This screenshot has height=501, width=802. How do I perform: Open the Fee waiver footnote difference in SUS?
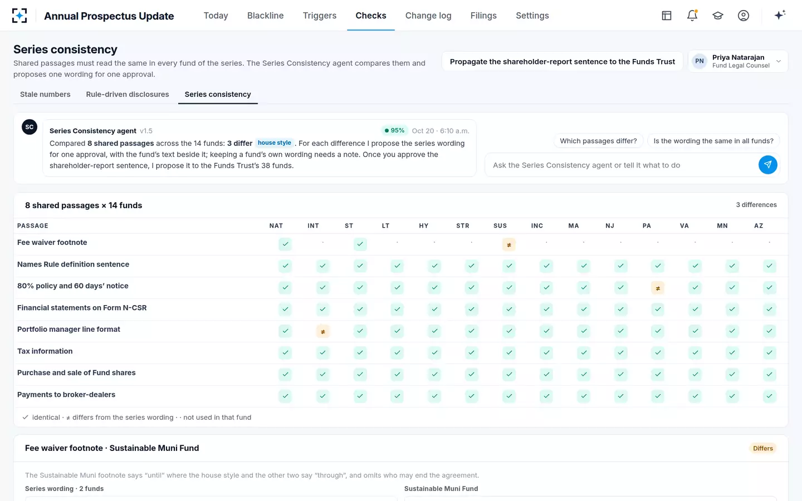(x=509, y=244)
